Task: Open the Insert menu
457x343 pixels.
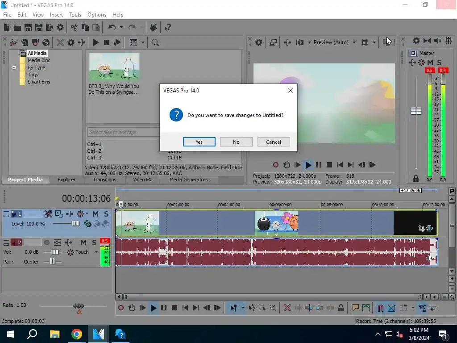Action: pos(56,15)
